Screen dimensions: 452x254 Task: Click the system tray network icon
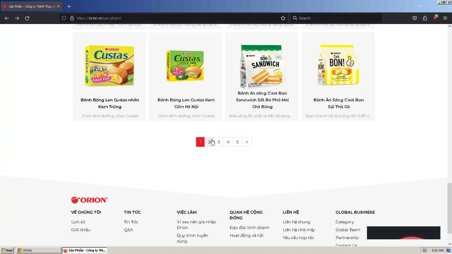(x=425, y=250)
